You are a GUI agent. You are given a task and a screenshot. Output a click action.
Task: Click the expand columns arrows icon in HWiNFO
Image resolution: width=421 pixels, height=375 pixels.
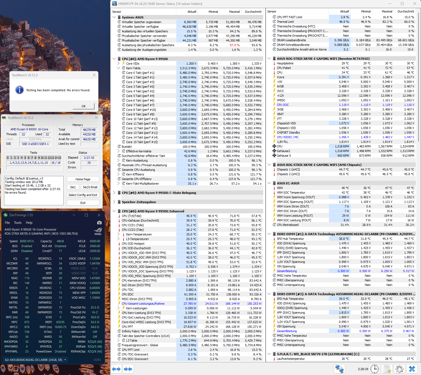pyautogui.click(x=116, y=369)
